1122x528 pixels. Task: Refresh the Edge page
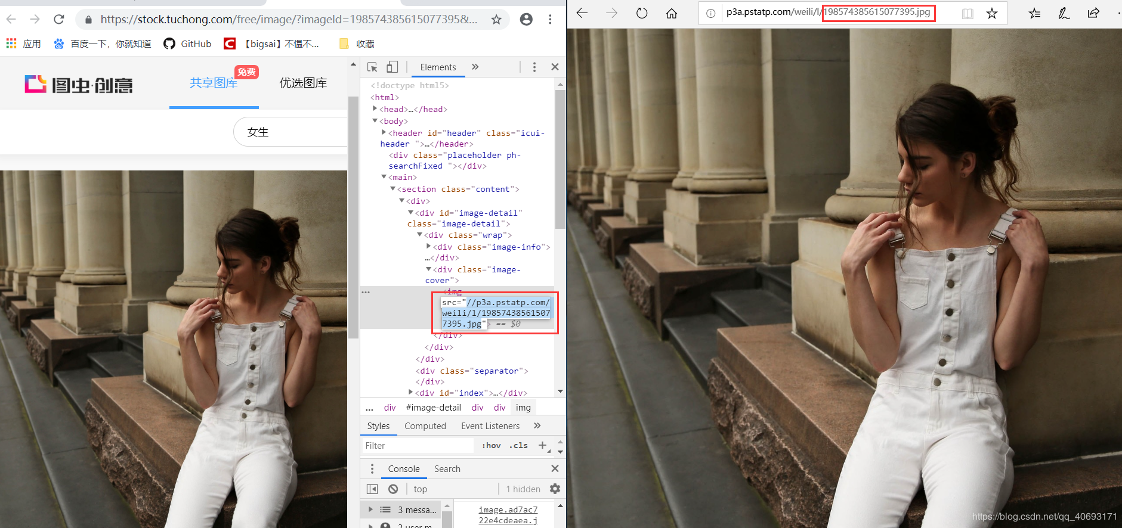coord(642,13)
